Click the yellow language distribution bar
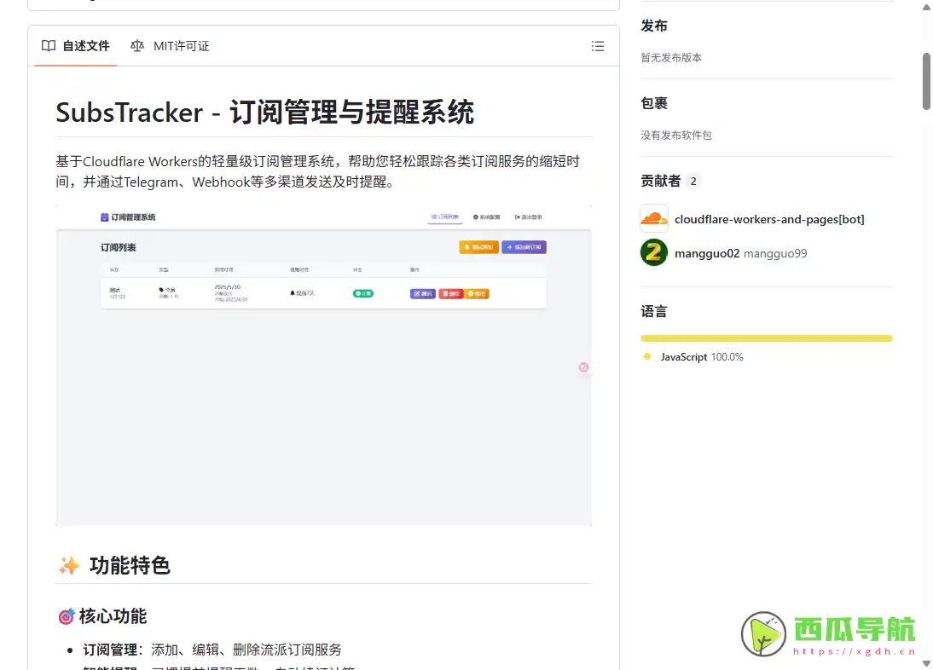This screenshot has width=933, height=670. pos(766,338)
